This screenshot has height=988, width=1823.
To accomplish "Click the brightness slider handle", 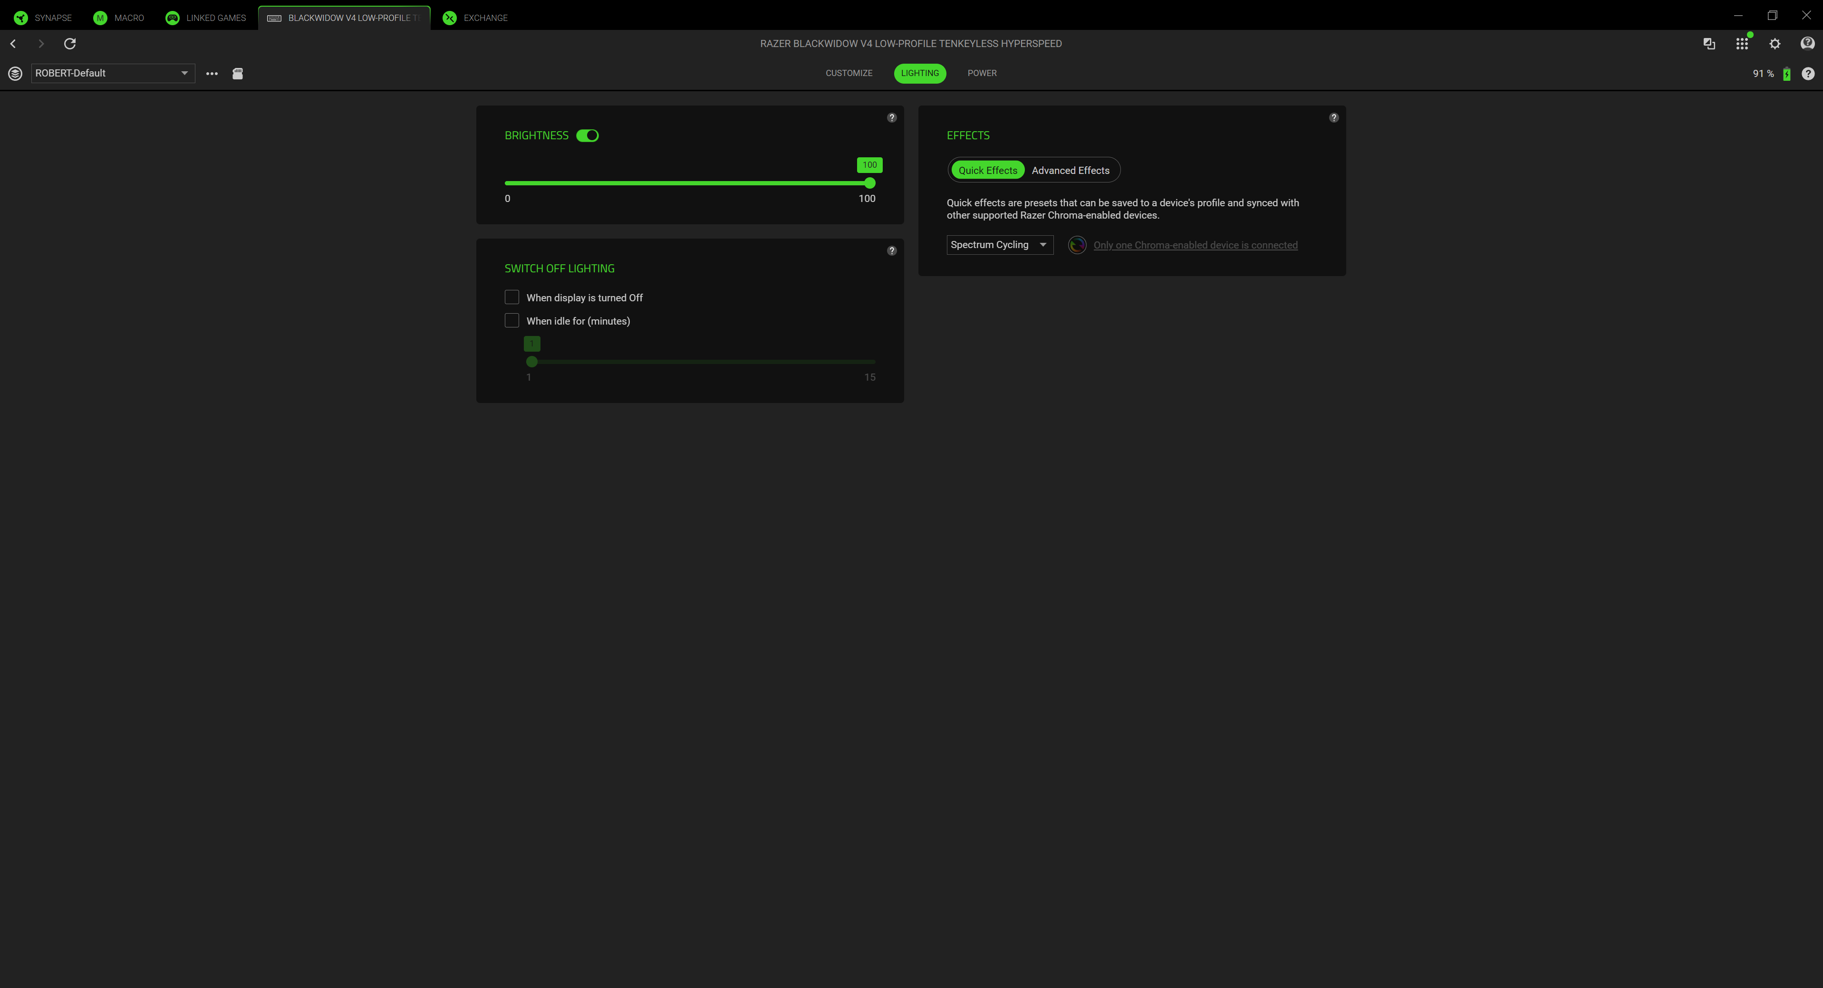I will click(x=870, y=183).
